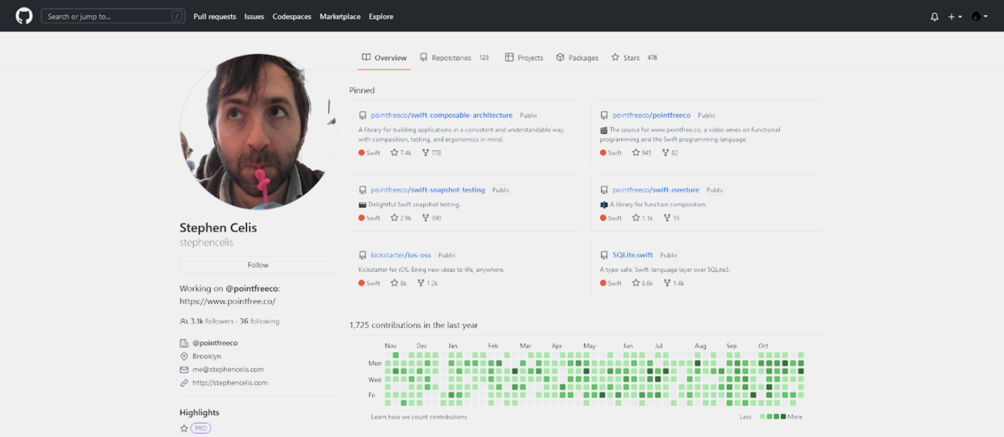
Task: Click fork icon on swift-snapshot-testing card
Action: [x=425, y=218]
